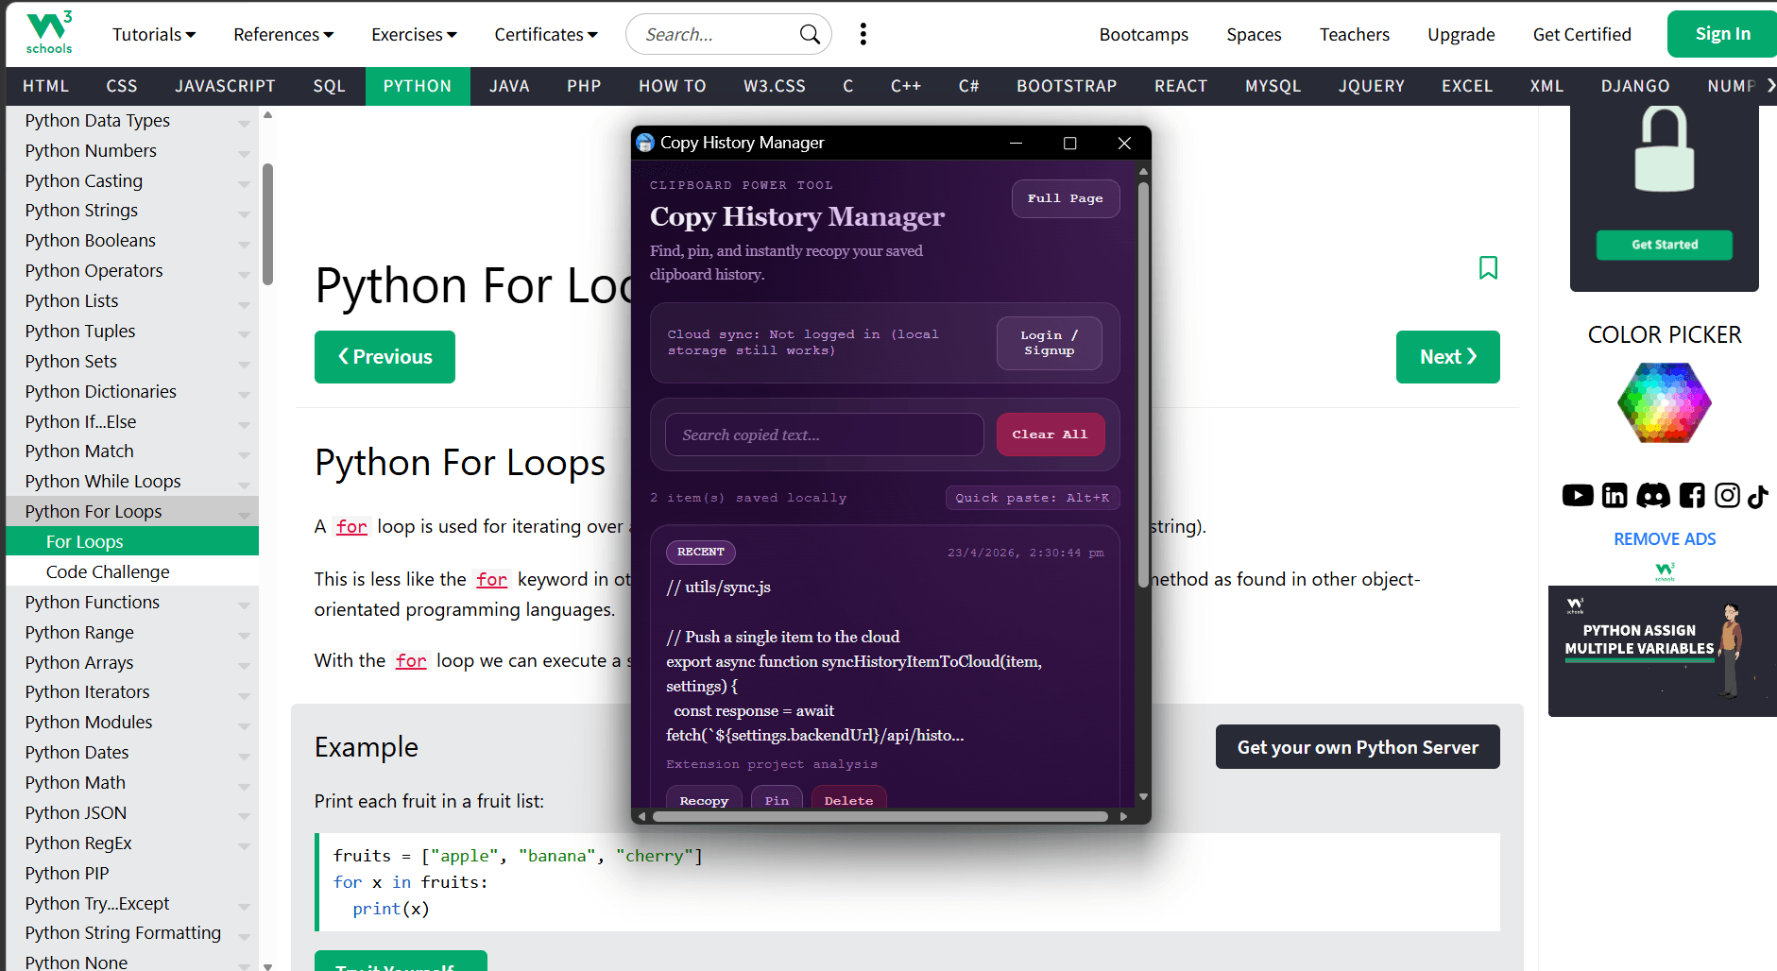Open the Certificates dropdown
Viewport: 1777px width, 971px height.
546,34
